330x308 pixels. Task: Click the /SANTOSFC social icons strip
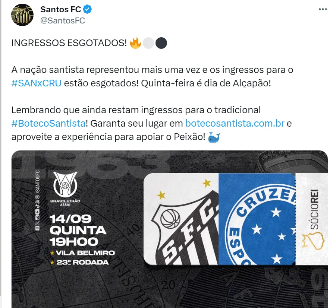[37, 200]
